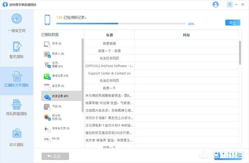Select the 这组图片告诉你 row
249x163 pixels.
(x=161, y=110)
